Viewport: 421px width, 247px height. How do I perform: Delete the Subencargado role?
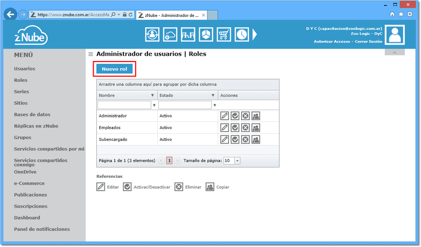tap(245, 139)
